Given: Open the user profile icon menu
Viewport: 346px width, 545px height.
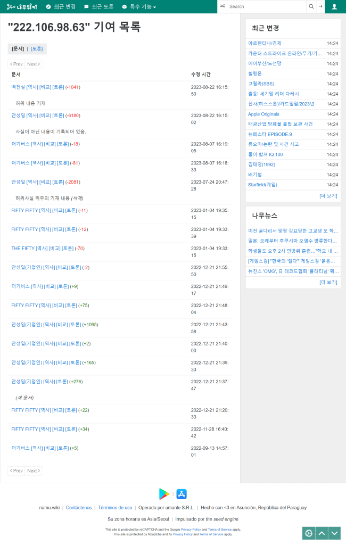Looking at the screenshot, I should click(x=334, y=6).
